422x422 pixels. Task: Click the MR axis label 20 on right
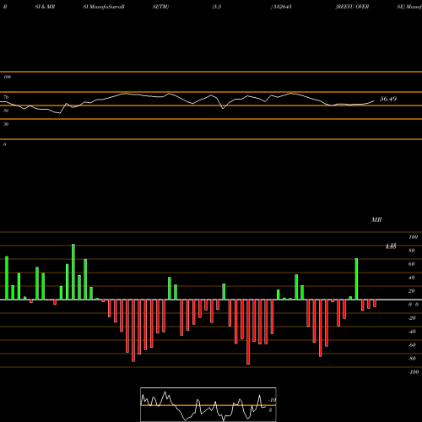tap(412, 291)
